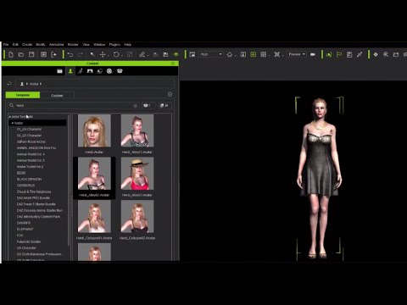
Task: Toggle the green eye visibility icon
Action: pos(176,54)
